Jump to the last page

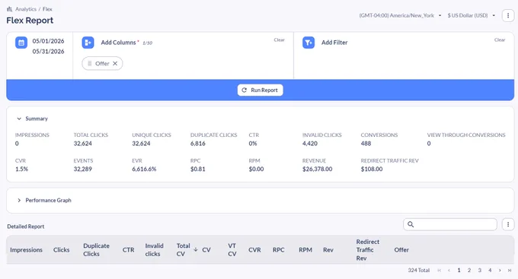pyautogui.click(x=510, y=271)
